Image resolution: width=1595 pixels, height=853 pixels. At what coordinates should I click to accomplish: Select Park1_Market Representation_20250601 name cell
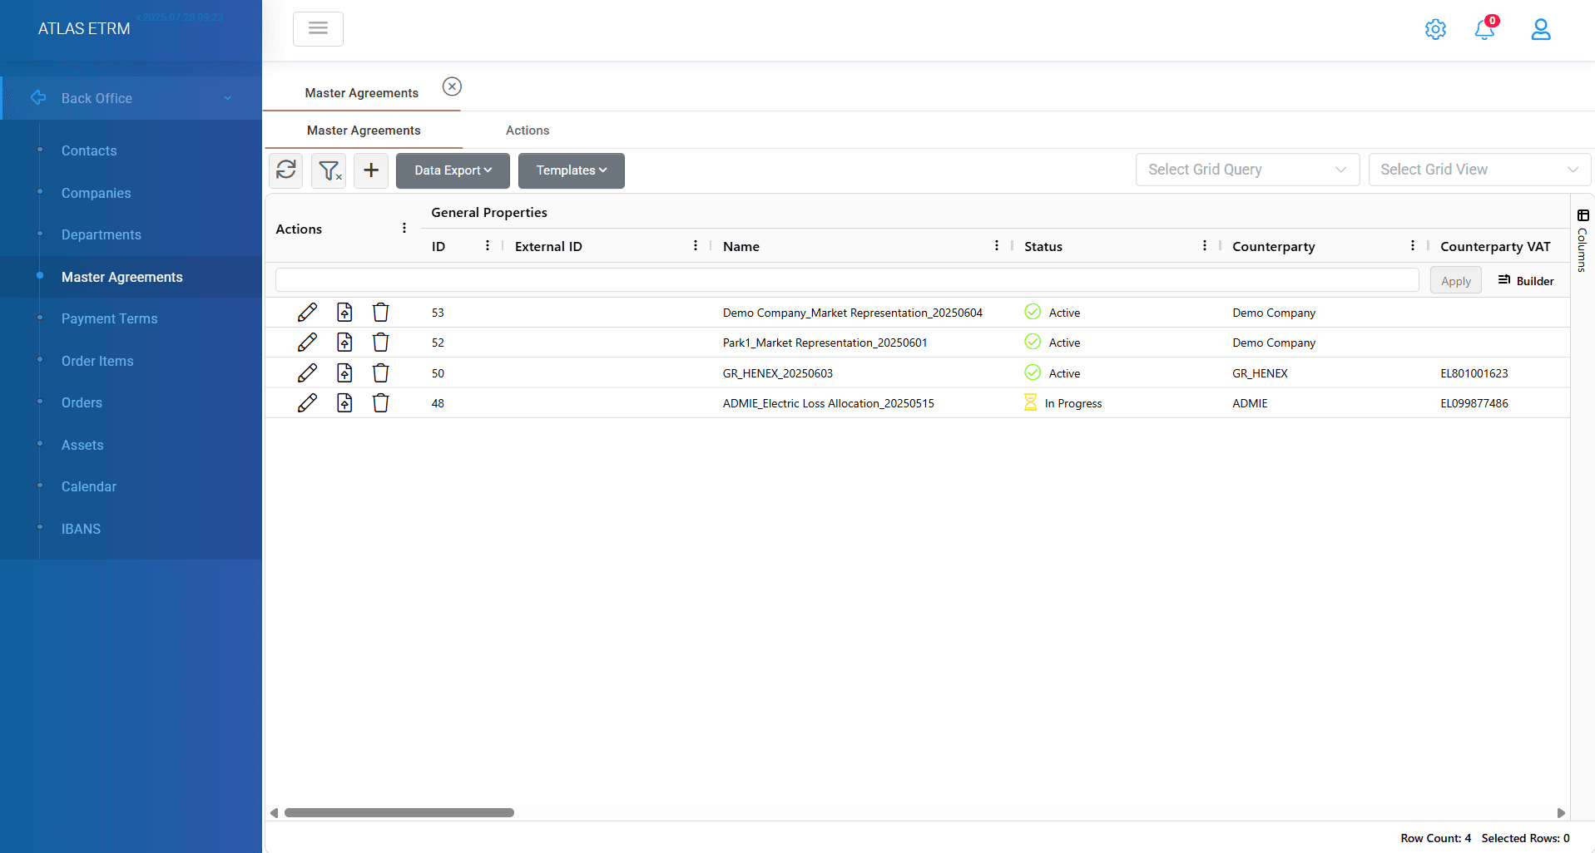(825, 343)
